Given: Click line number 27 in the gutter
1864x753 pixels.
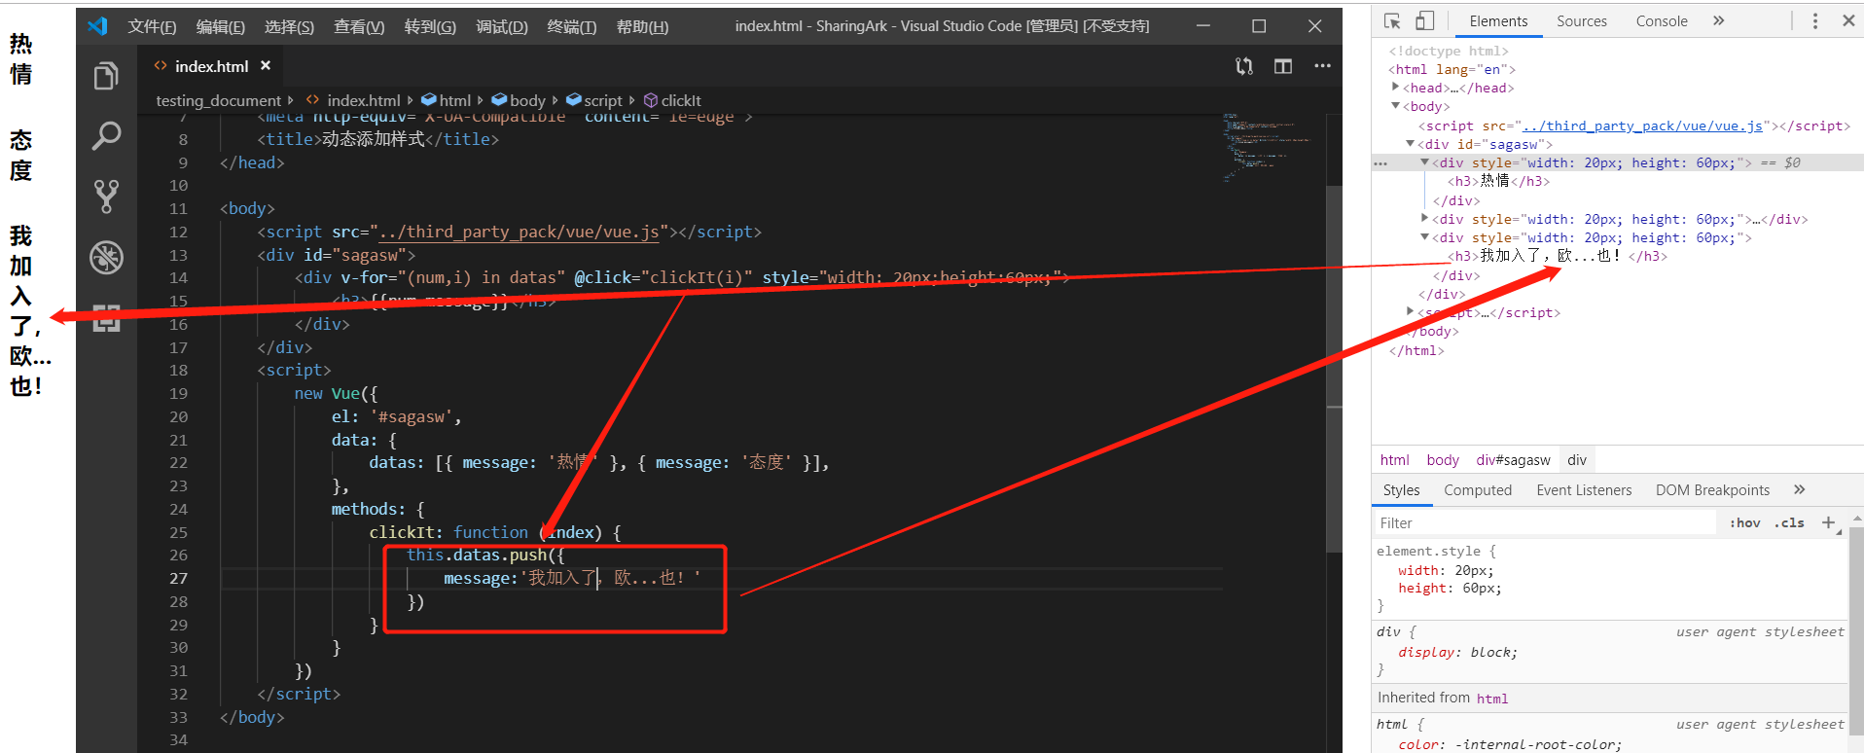Looking at the screenshot, I should [x=179, y=578].
